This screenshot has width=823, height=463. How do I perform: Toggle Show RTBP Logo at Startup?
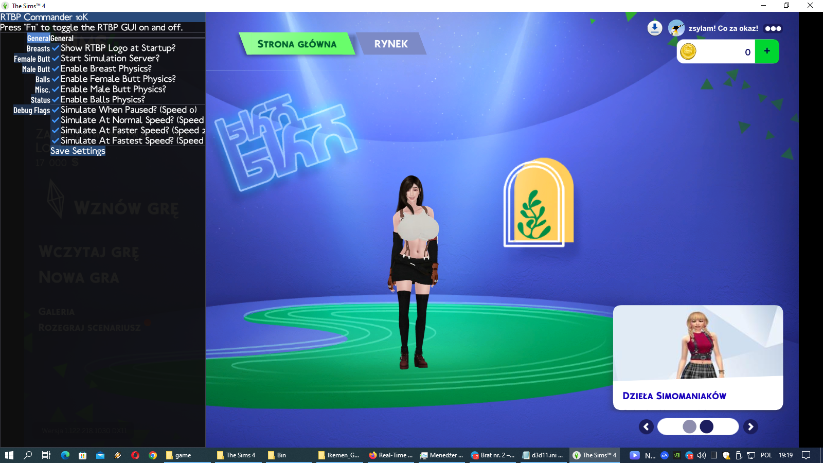[56, 48]
